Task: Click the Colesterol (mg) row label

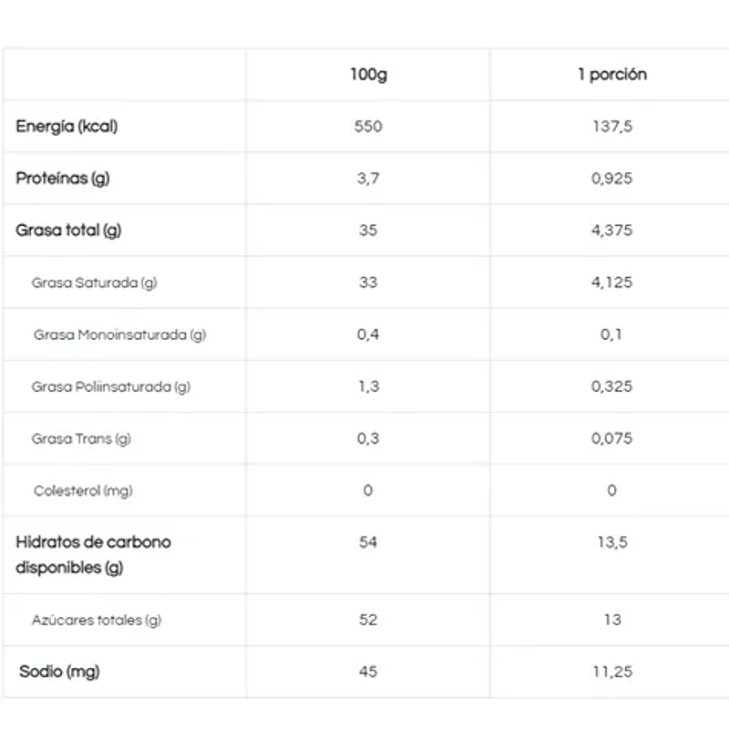Action: (83, 490)
